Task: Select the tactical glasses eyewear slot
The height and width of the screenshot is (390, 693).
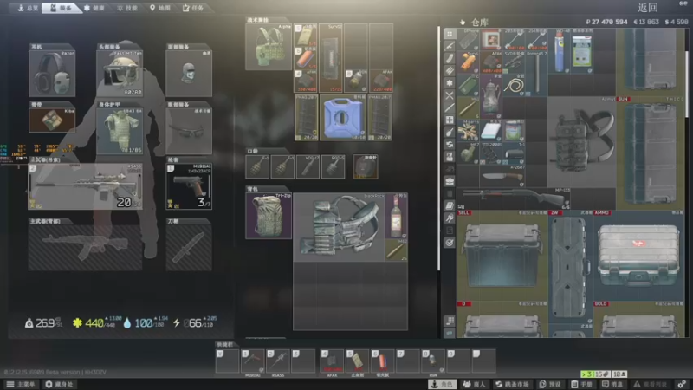Action: point(189,132)
